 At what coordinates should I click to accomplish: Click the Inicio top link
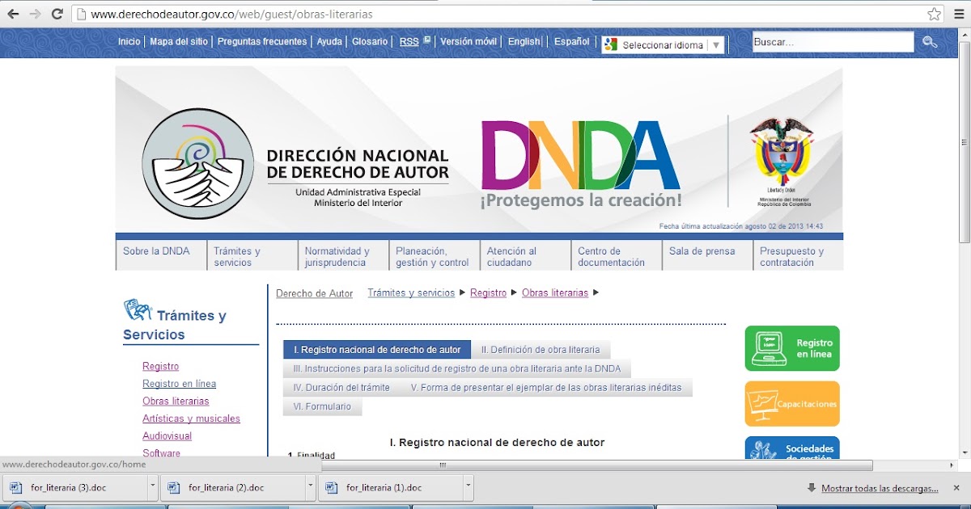129,41
